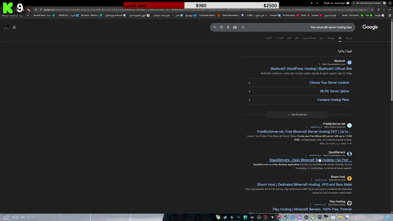
Task: Switch to the Images results tab
Action: click(321, 38)
